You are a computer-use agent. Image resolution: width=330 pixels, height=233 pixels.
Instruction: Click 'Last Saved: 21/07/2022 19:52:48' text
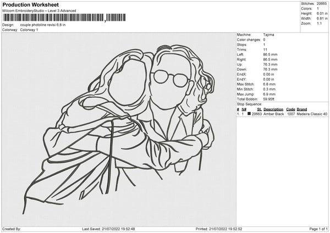[x=108, y=229]
